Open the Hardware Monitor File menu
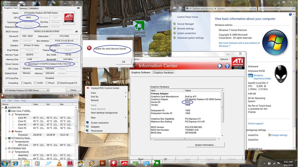298x167 pixels. [x=4, y=101]
